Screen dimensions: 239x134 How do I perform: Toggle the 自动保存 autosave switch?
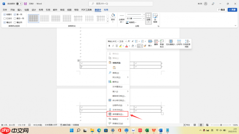coord(19,4)
